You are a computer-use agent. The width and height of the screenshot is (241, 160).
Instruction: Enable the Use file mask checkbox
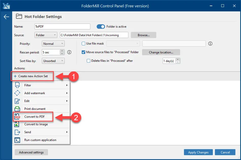point(83,44)
